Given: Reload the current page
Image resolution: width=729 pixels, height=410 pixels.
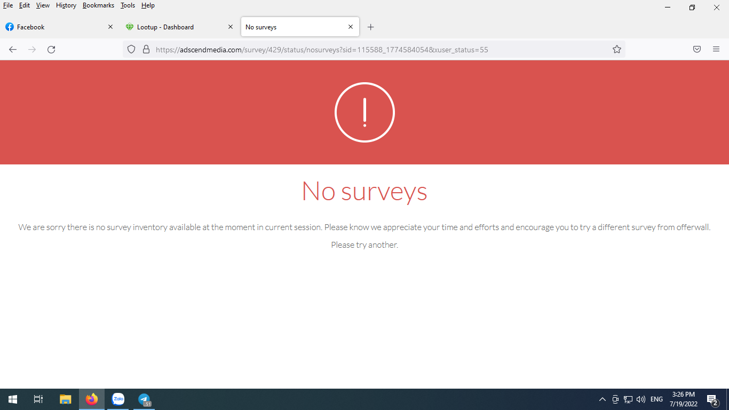Looking at the screenshot, I should pyautogui.click(x=51, y=50).
